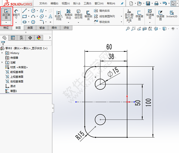Click the Print icon

coord(156,3)
